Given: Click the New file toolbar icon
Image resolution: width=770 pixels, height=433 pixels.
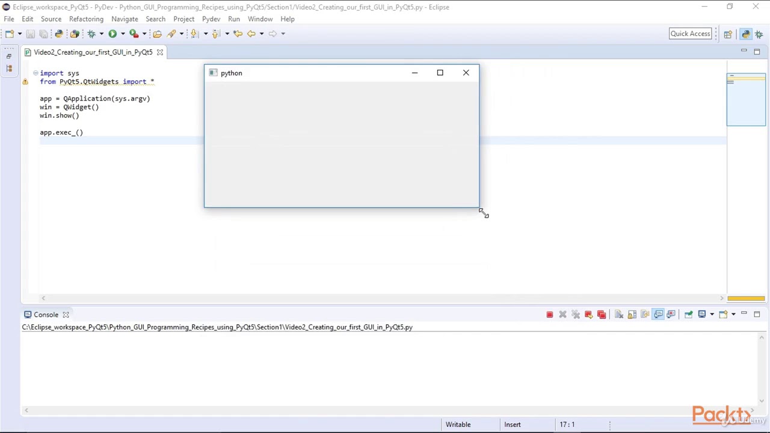Looking at the screenshot, I should point(10,34).
